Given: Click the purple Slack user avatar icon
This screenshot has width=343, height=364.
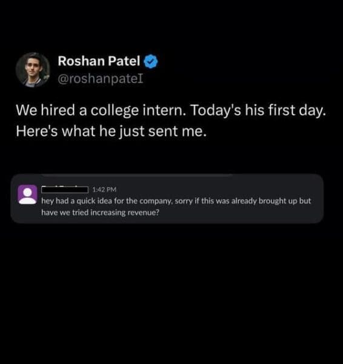Looking at the screenshot, I should [28, 195].
